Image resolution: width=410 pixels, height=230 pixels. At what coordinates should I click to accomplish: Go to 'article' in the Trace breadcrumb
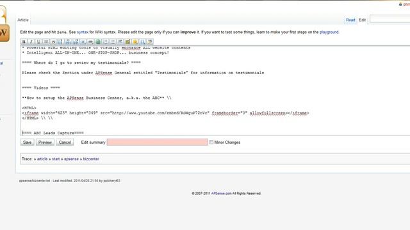pyautogui.click(x=42, y=159)
